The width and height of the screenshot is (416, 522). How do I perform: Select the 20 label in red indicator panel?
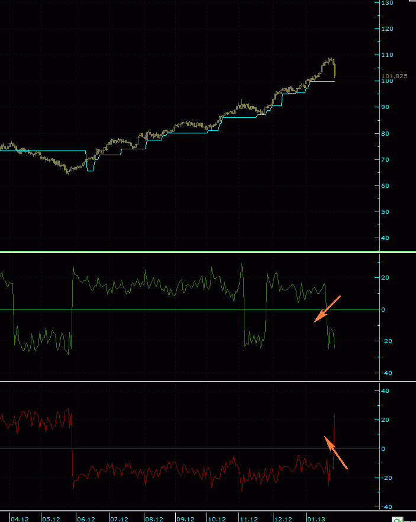[385, 419]
